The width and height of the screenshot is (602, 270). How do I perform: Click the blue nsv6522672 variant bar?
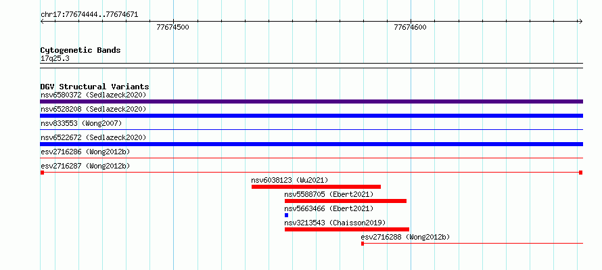coord(311,144)
